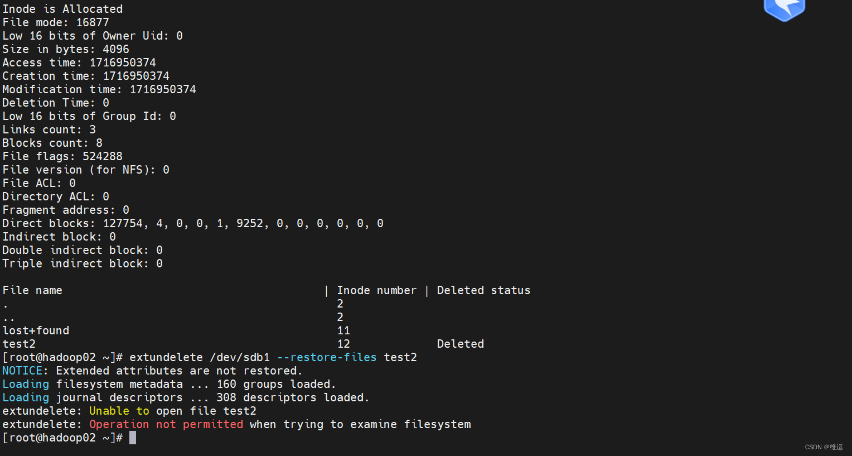The width and height of the screenshot is (852, 456).
Task: Click the 'File flags: 524288' line
Action: click(62, 157)
